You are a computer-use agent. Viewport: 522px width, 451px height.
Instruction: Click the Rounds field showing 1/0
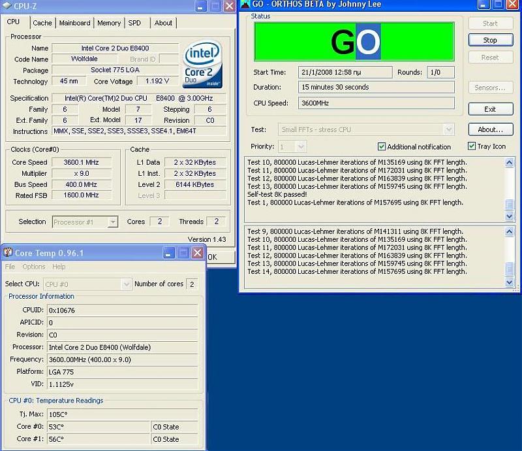click(440, 72)
